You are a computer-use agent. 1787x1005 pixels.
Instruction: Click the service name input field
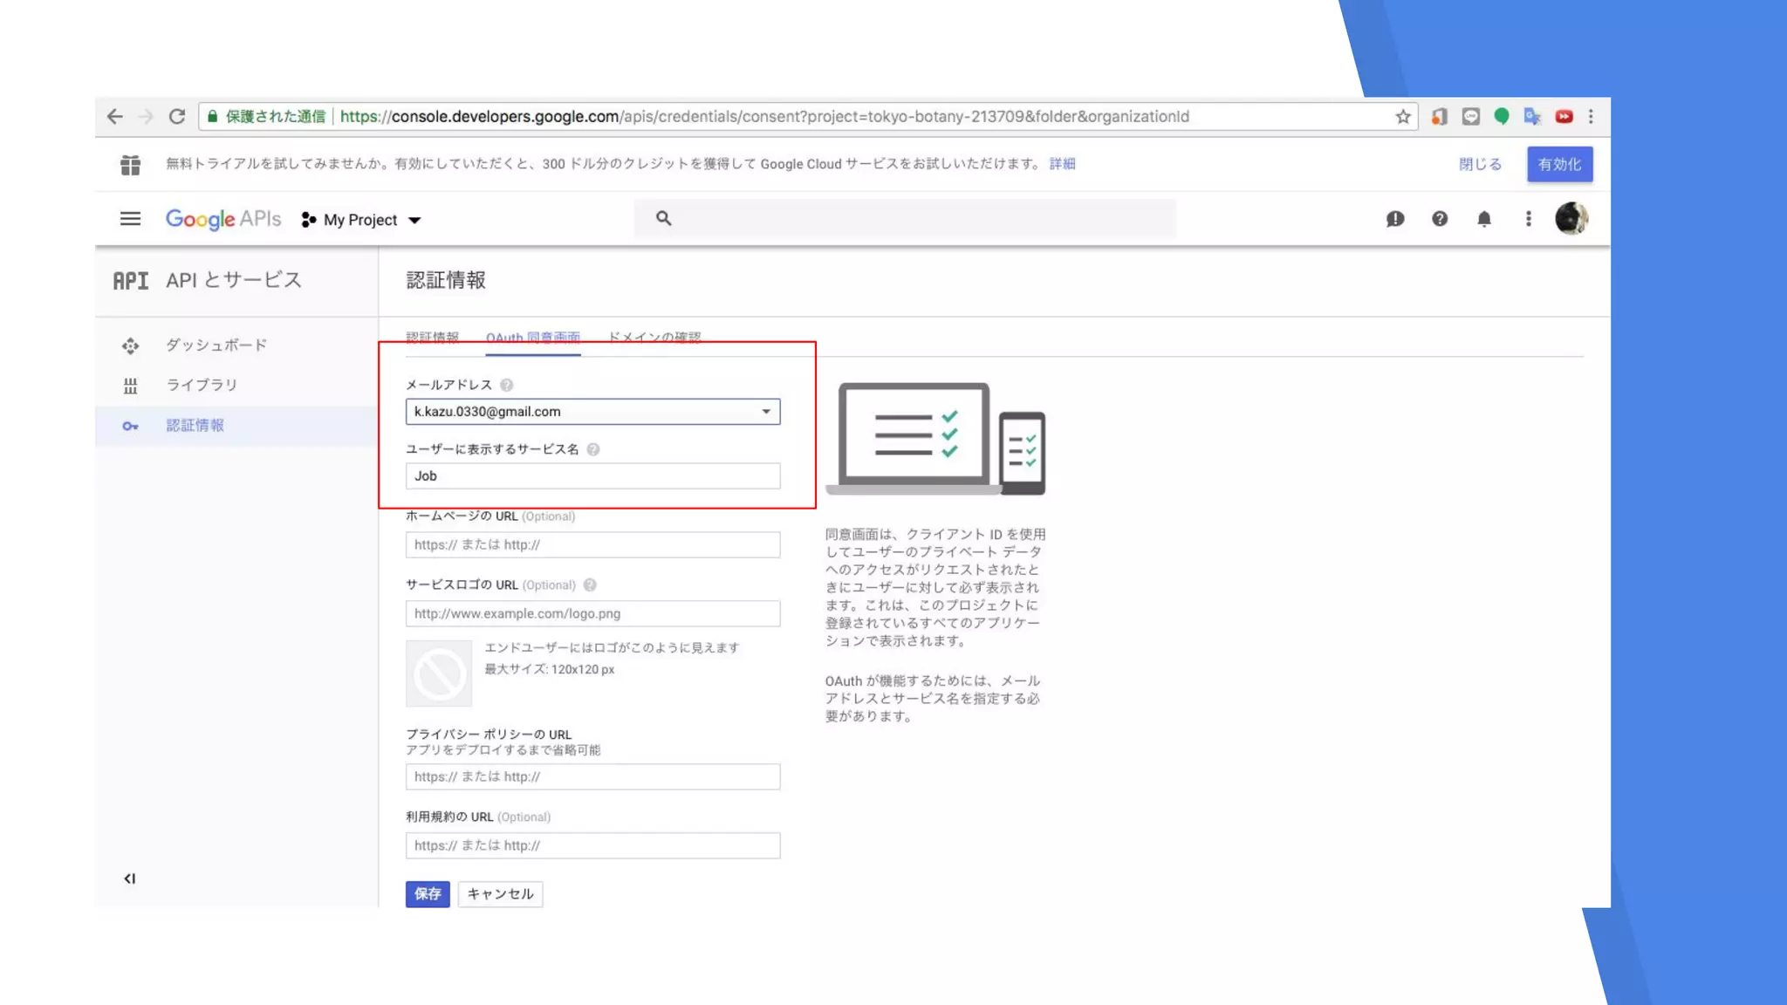pyautogui.click(x=592, y=476)
